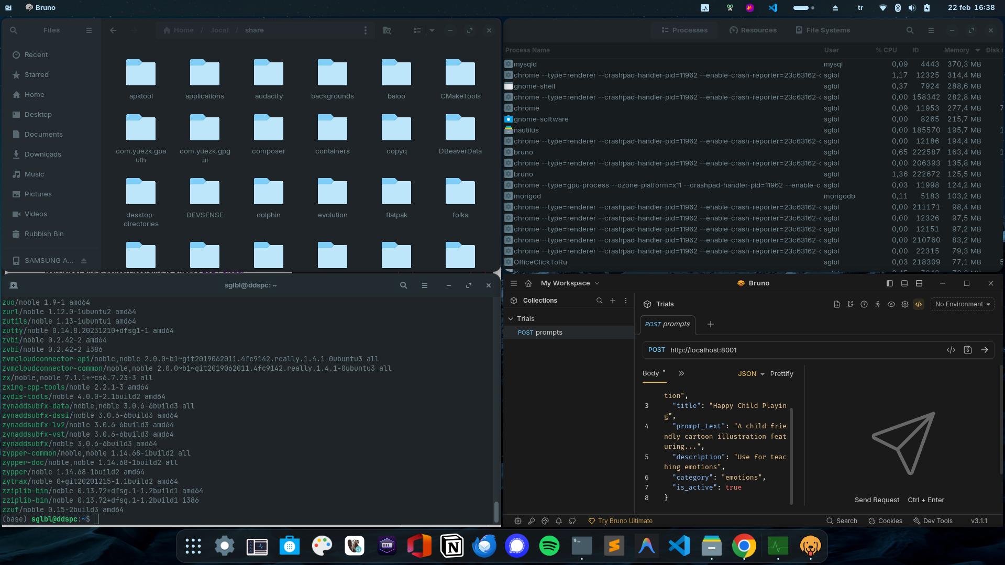Collapse the Trials collection tree
The width and height of the screenshot is (1005, 565).
[x=511, y=319]
